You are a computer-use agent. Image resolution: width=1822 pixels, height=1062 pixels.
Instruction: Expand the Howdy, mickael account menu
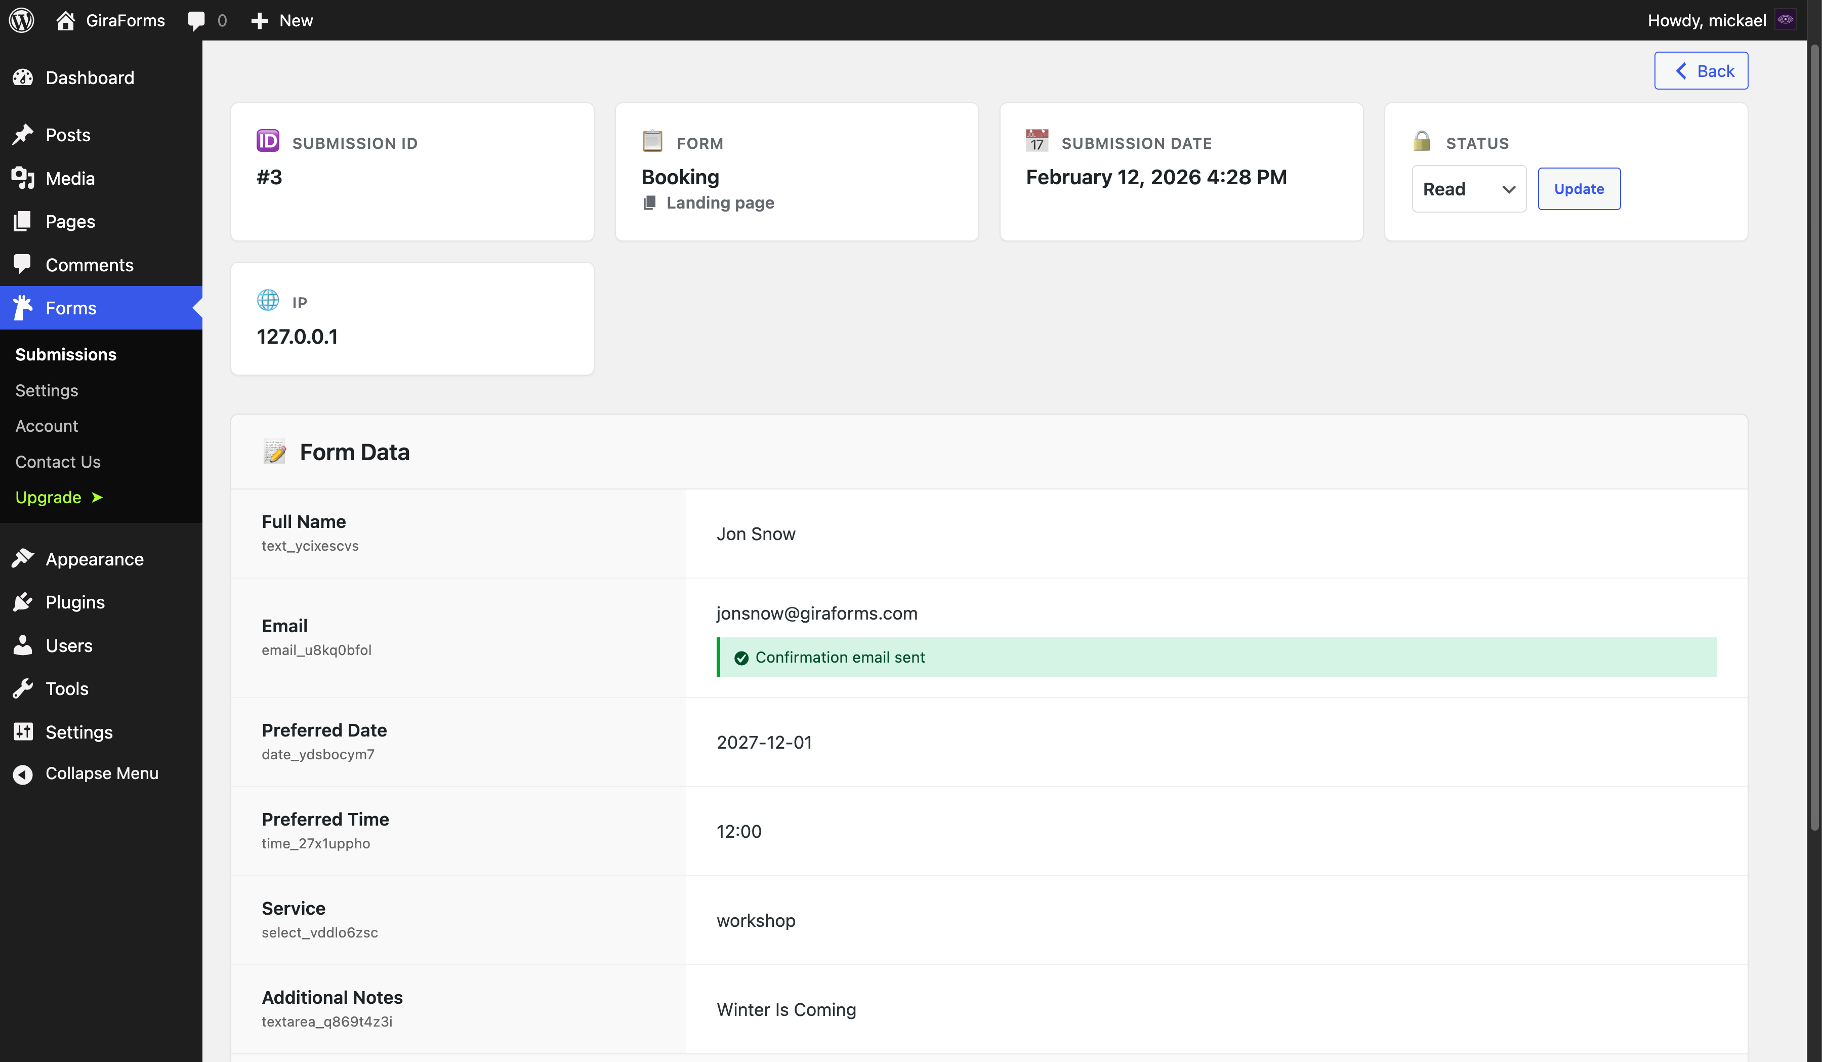tap(1707, 20)
